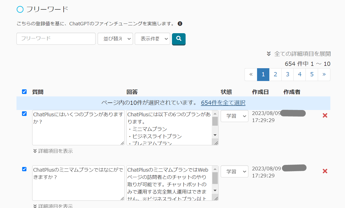Click the magnifier search button
Screen dimensions: 345x208
pyautogui.click(x=179, y=39)
